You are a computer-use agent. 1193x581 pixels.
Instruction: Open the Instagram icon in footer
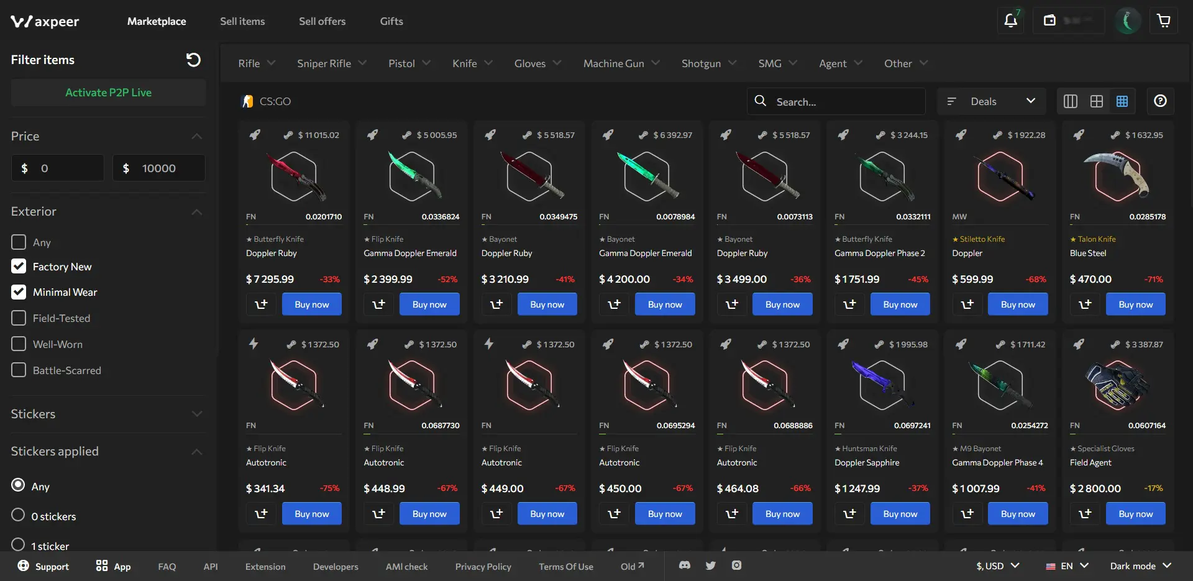pyautogui.click(x=736, y=565)
